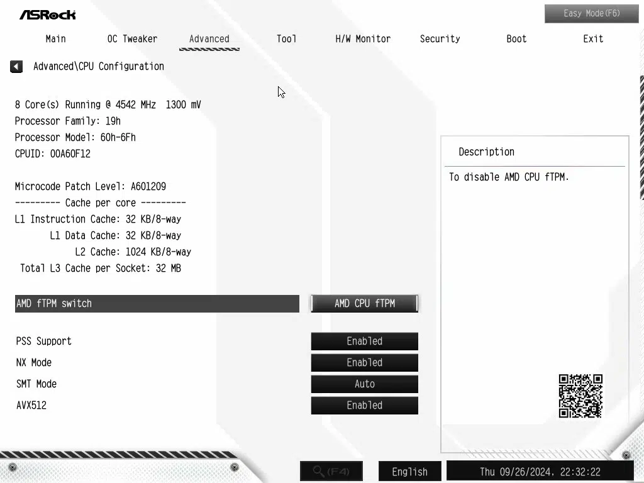The height and width of the screenshot is (483, 644).
Task: Select the Security tab
Action: coord(440,39)
